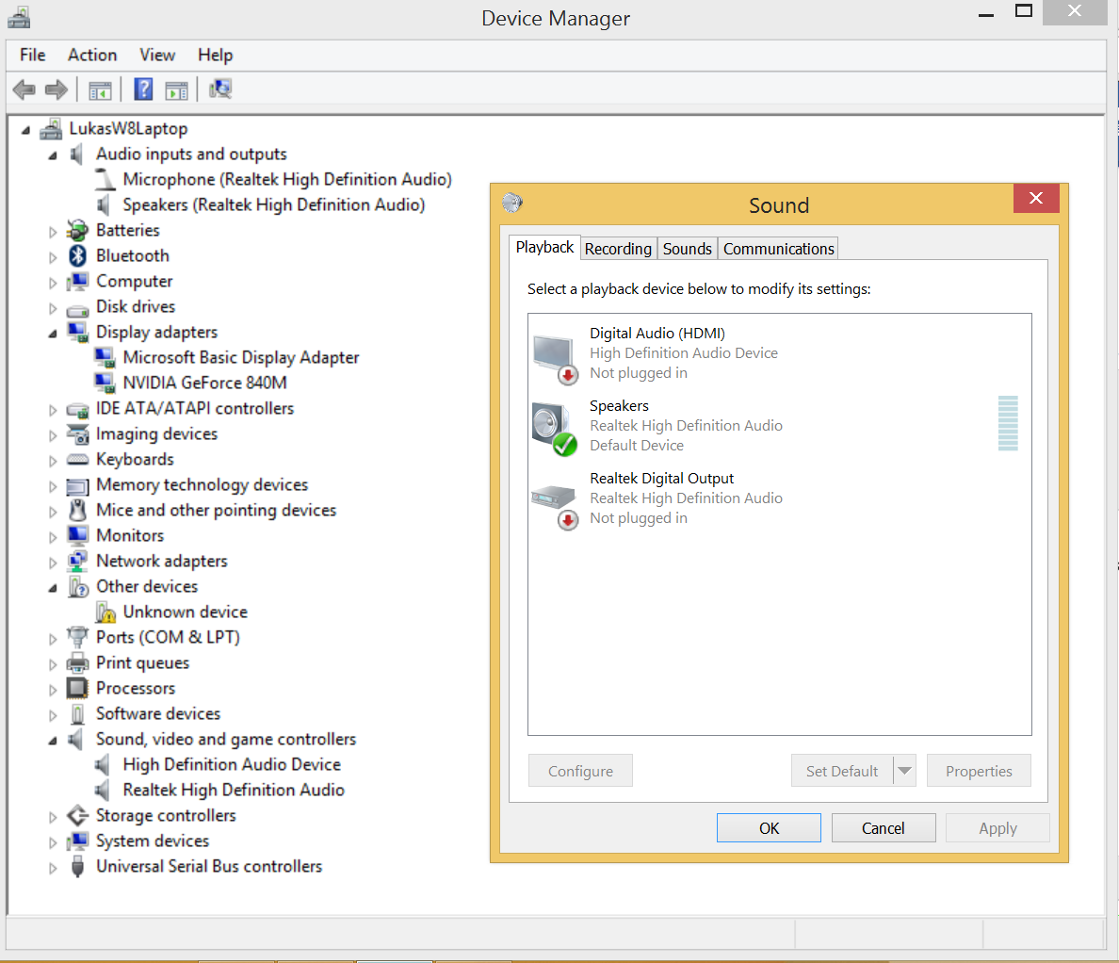This screenshot has height=963, width=1119.
Task: Click the Forward arrow toolbar icon
Action: pyautogui.click(x=57, y=90)
